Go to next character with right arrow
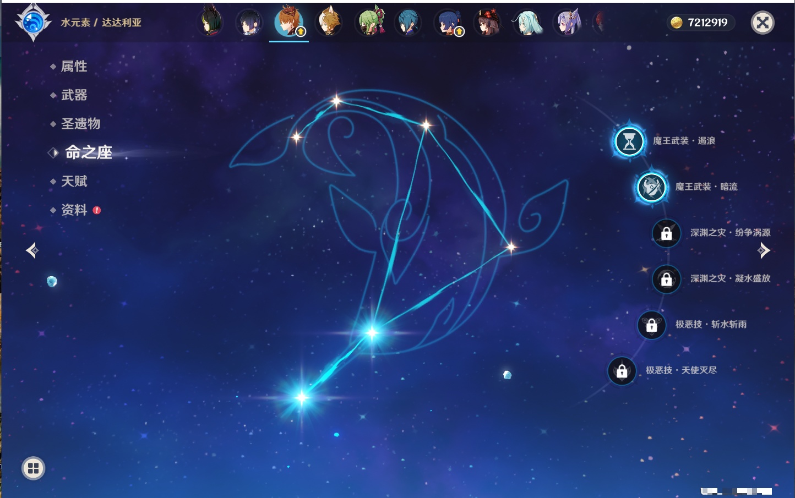The height and width of the screenshot is (498, 795). coord(763,250)
